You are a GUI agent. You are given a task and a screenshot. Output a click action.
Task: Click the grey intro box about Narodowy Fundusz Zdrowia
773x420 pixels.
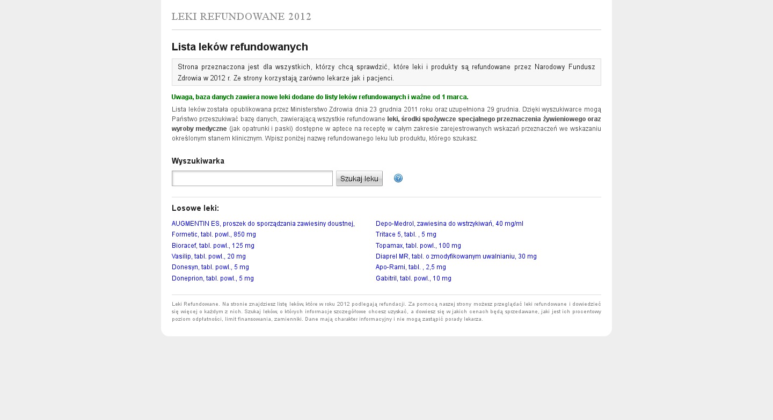click(386, 72)
